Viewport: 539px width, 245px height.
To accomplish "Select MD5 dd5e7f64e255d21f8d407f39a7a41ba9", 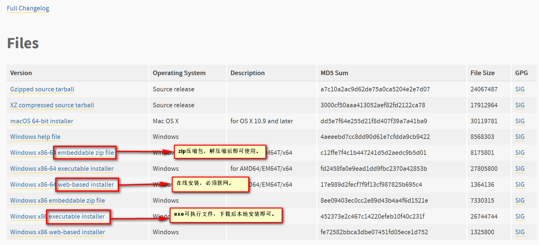I will point(374,121).
